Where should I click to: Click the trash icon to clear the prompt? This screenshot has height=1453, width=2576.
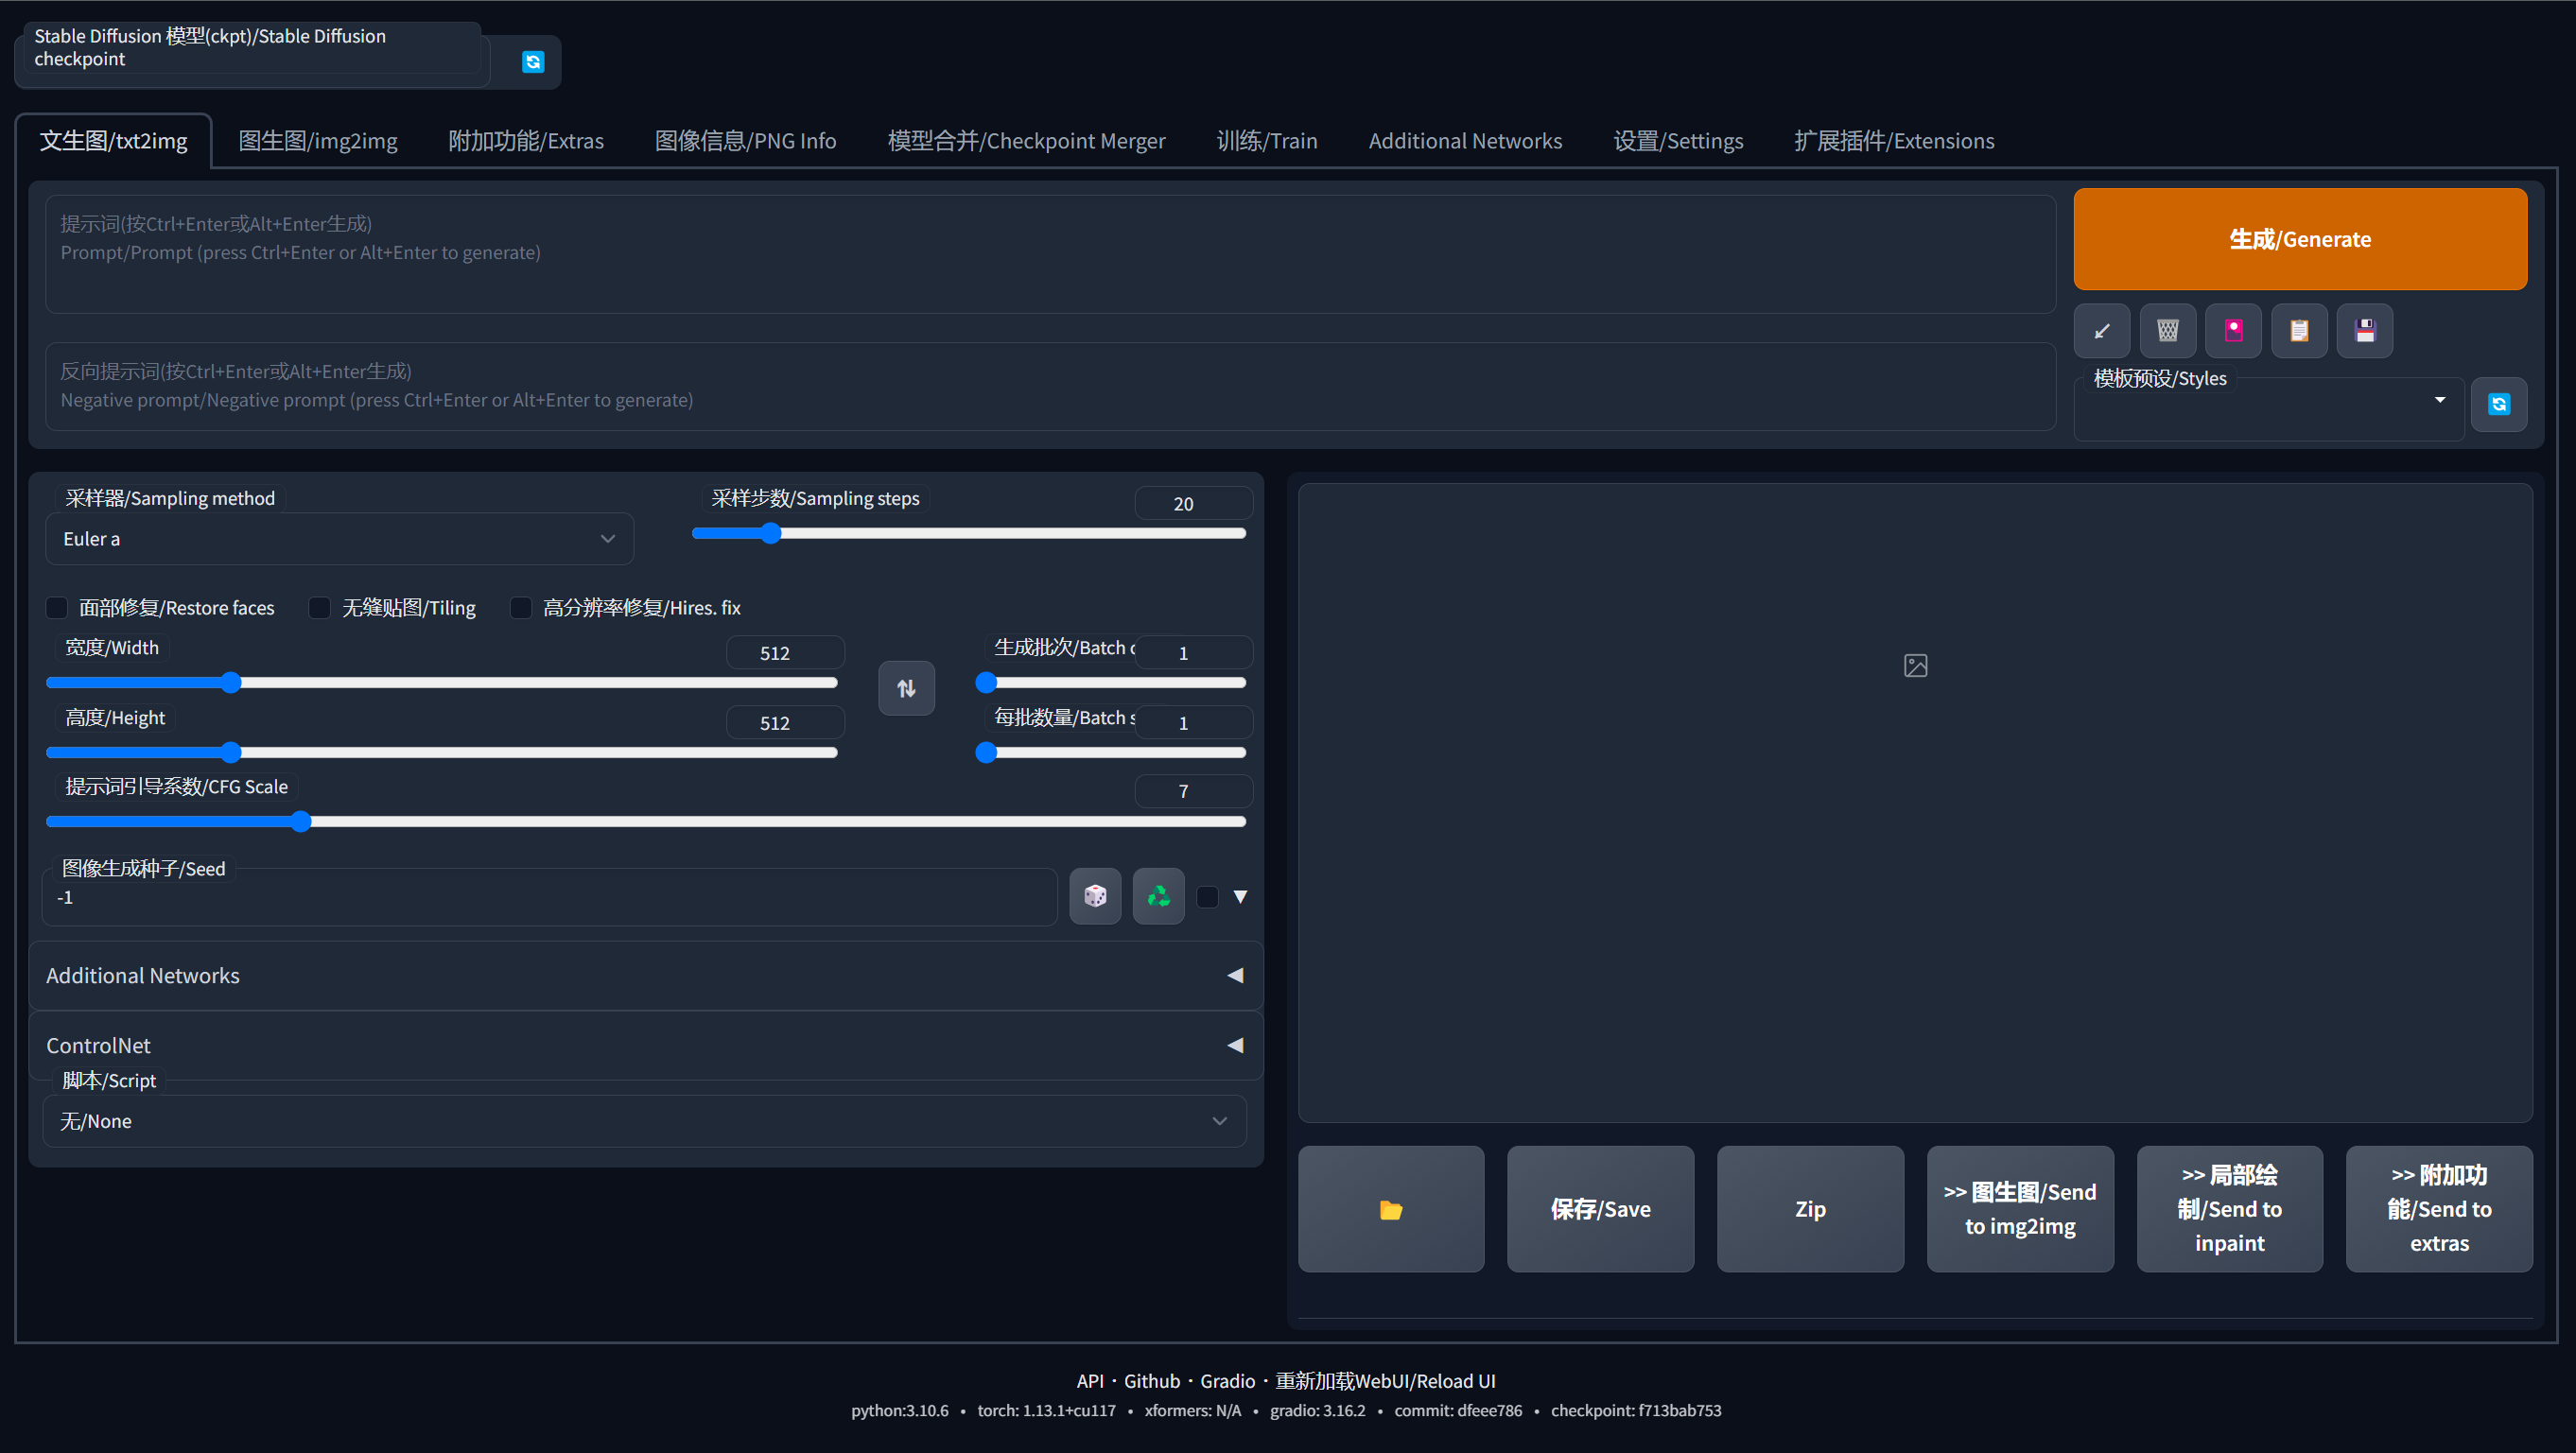pyautogui.click(x=2167, y=331)
